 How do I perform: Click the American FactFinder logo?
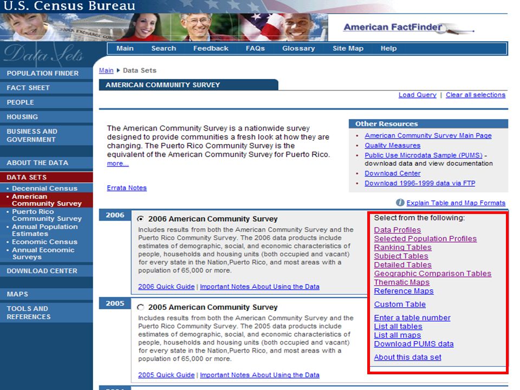click(409, 28)
